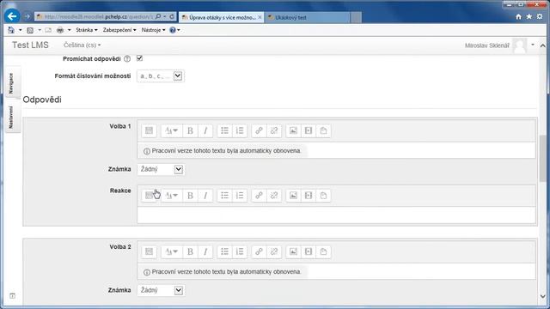The width and height of the screenshot is (550, 309).
Task: Click unlink icon in Volba 1 editor
Action: (x=274, y=130)
